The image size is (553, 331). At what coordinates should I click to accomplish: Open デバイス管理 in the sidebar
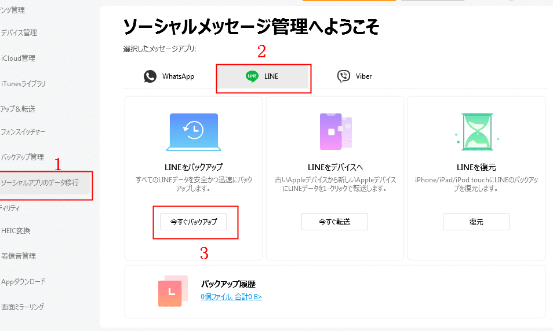tap(19, 33)
